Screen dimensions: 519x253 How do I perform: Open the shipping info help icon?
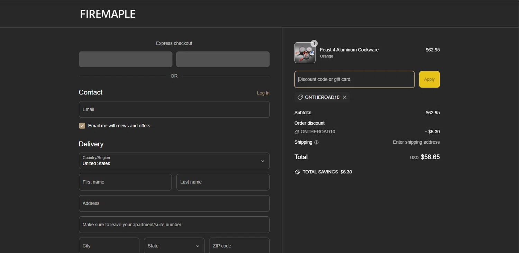316,142
